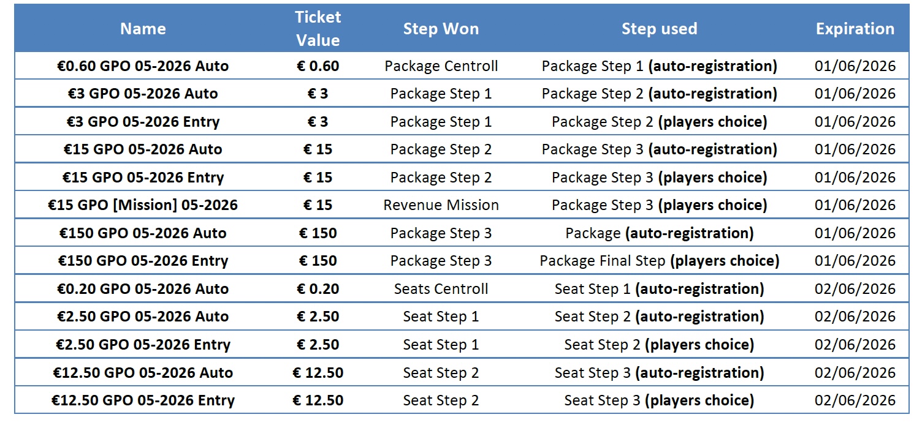Viewport: 914px width, 428px height.
Task: Click the €3 GPO 05-2026 Entry name cell
Action: coord(142,122)
